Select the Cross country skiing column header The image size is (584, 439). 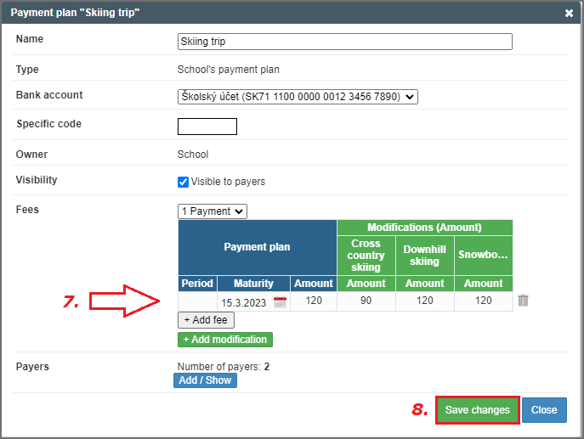click(366, 256)
